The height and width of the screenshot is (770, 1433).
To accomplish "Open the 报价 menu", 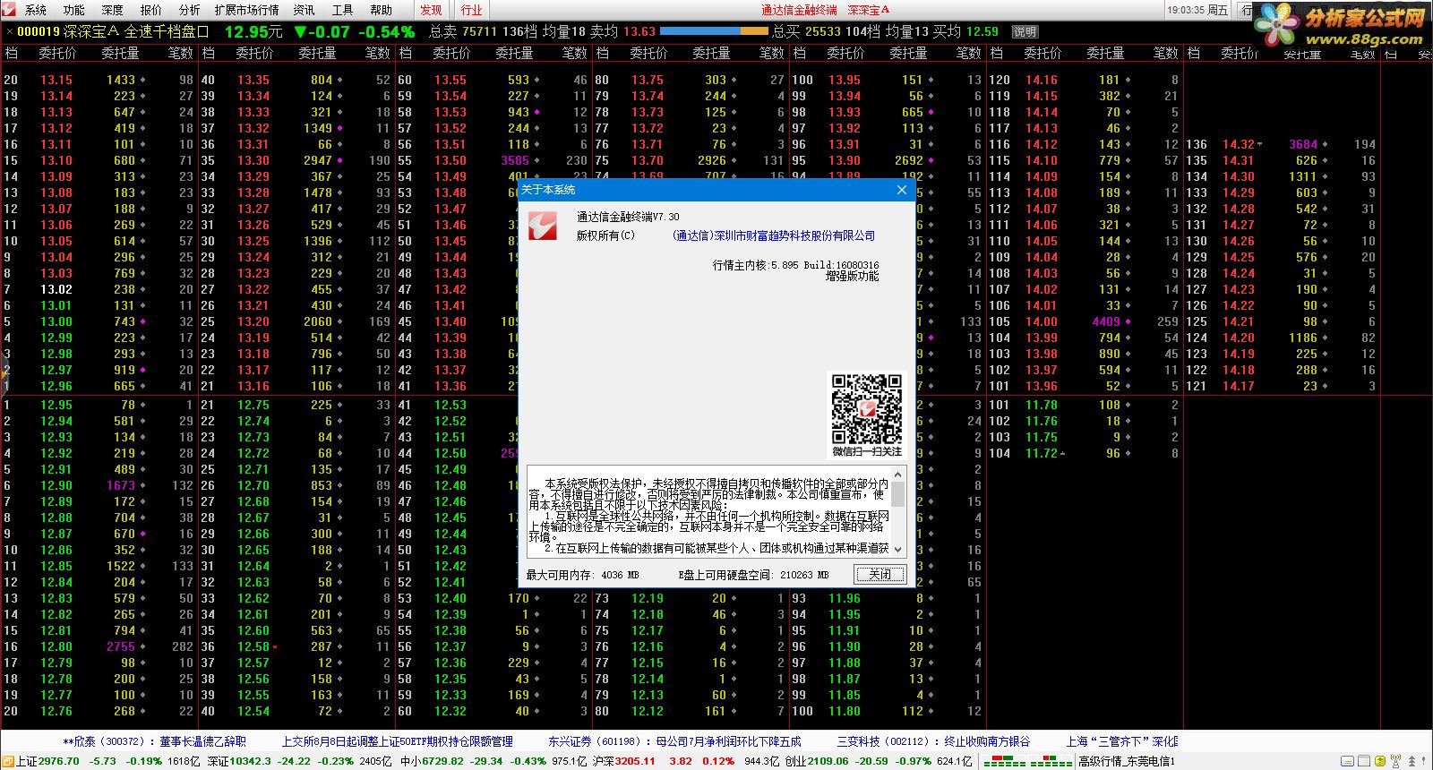I will [151, 10].
